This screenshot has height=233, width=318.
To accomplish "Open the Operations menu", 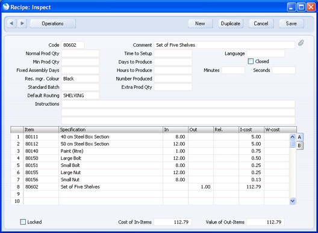I will click(53, 23).
